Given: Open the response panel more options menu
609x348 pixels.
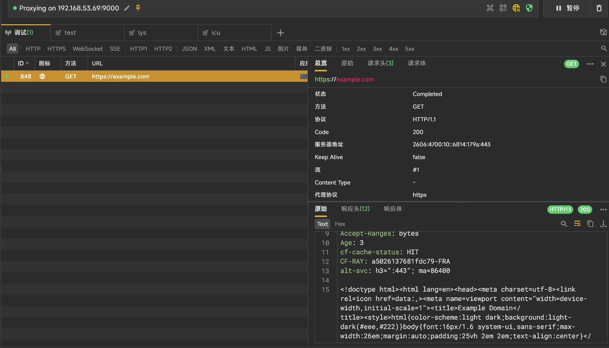Looking at the screenshot, I should tap(603, 209).
